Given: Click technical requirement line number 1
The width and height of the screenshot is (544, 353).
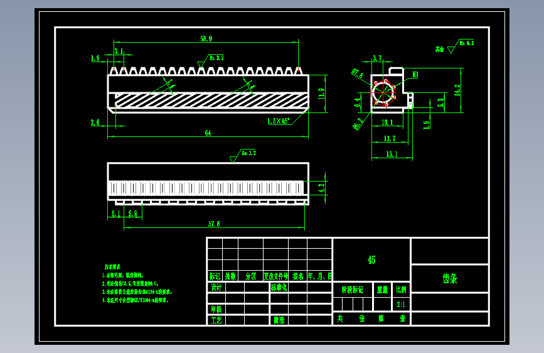Looking at the screenshot, I should [x=123, y=275].
